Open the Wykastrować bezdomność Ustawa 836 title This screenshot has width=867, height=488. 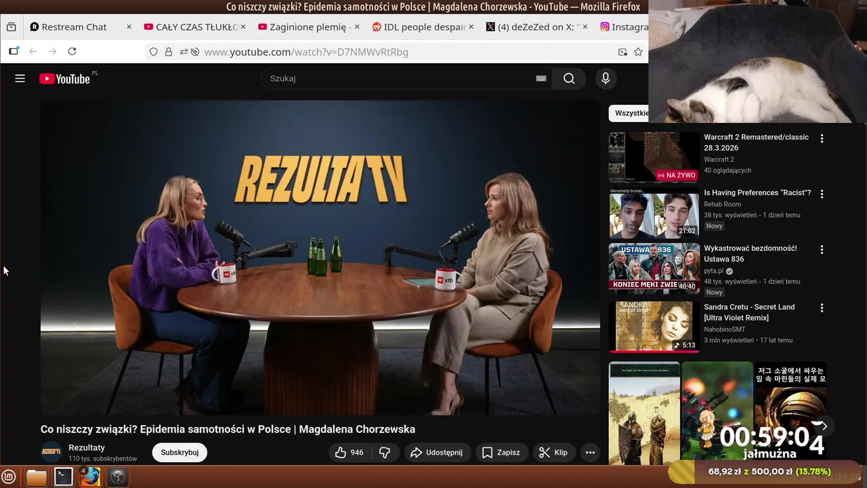750,253
